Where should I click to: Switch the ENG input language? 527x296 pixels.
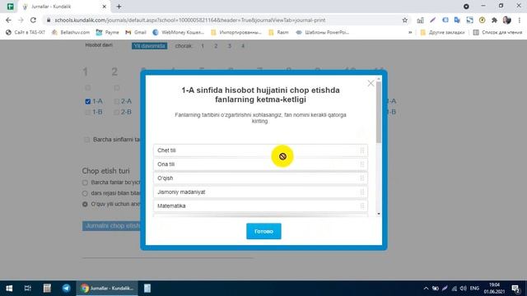click(x=474, y=289)
